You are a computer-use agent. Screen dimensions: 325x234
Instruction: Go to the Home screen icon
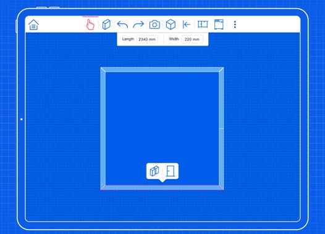click(x=33, y=25)
